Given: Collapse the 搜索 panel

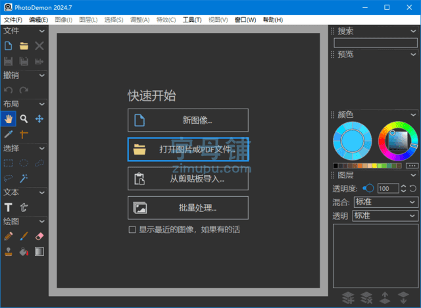Looking at the screenshot, I should pos(413,31).
